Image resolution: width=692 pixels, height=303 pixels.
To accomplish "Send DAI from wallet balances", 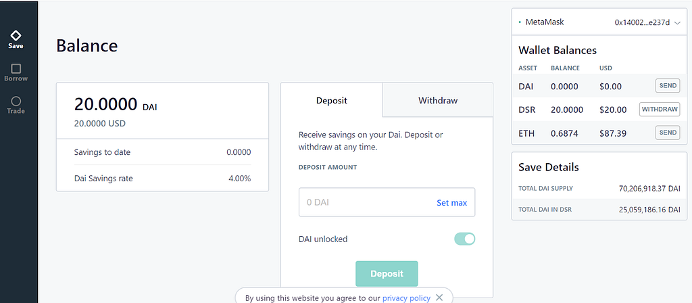I will coord(667,85).
